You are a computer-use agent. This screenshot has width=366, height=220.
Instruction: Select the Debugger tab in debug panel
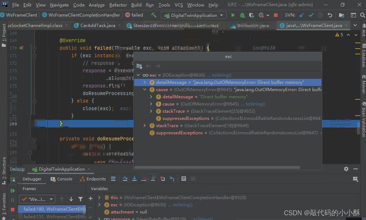[32, 179]
